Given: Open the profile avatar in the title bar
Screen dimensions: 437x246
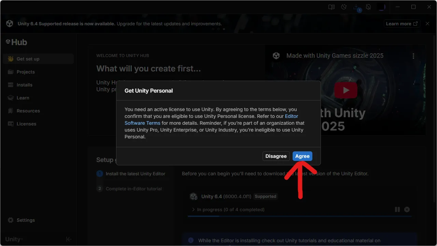Looking at the screenshot, I should pyautogui.click(x=381, y=7).
